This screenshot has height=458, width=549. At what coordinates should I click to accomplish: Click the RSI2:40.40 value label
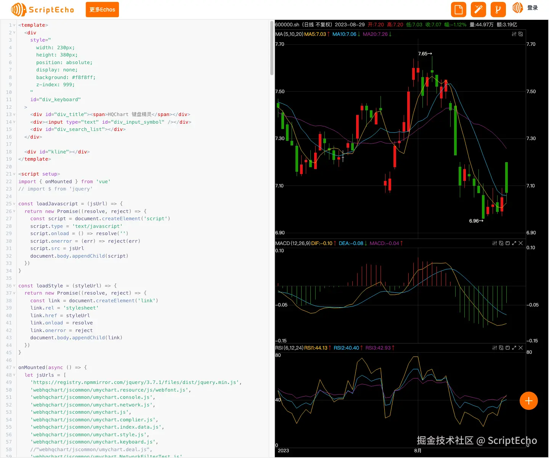[x=346, y=348]
